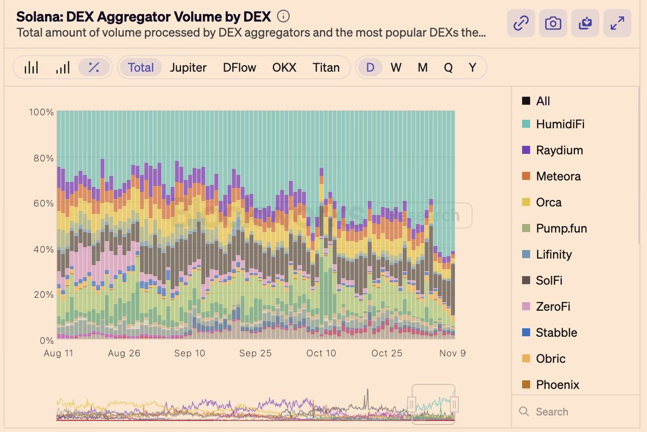Click the search magnifier icon in legend
This screenshot has width=647, height=432.
[x=524, y=412]
